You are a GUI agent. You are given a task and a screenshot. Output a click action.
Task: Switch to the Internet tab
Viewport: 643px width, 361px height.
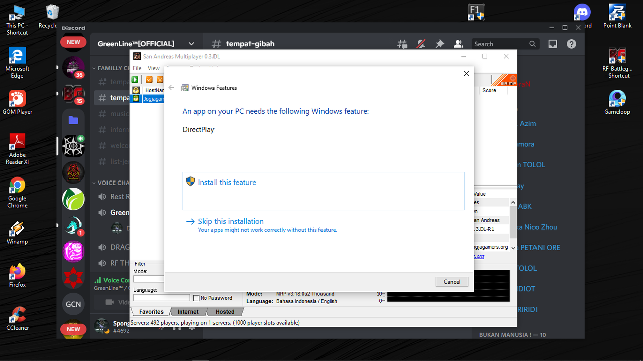(x=188, y=312)
